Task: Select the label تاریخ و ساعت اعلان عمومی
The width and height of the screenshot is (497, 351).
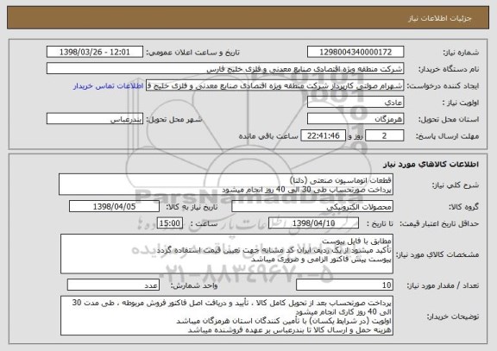Action: click(192, 53)
